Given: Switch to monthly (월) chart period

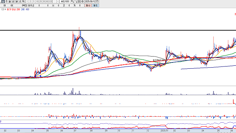Looking at the screenshot, I should [10, 1].
